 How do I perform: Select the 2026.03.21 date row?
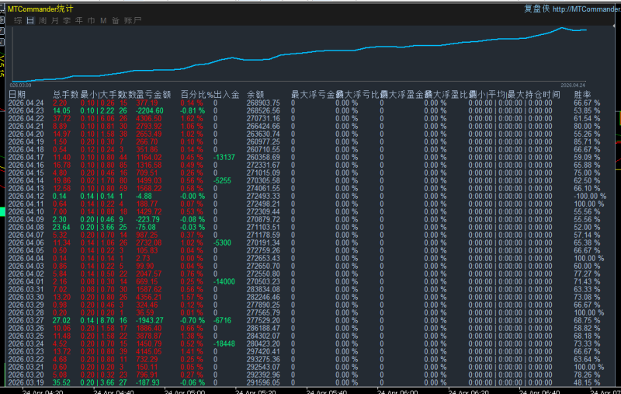pos(26,367)
